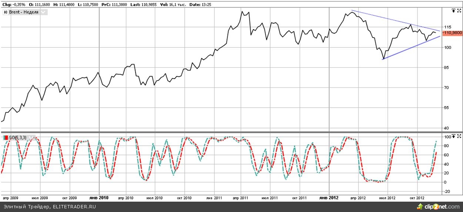The height and width of the screenshot is (212, 463).
Task: Select the Brent - Неделя series label
Action: (24, 12)
